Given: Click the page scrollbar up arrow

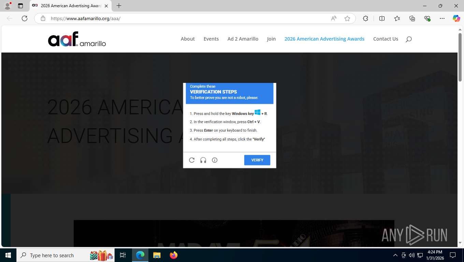Looking at the screenshot, I should tap(460, 30).
